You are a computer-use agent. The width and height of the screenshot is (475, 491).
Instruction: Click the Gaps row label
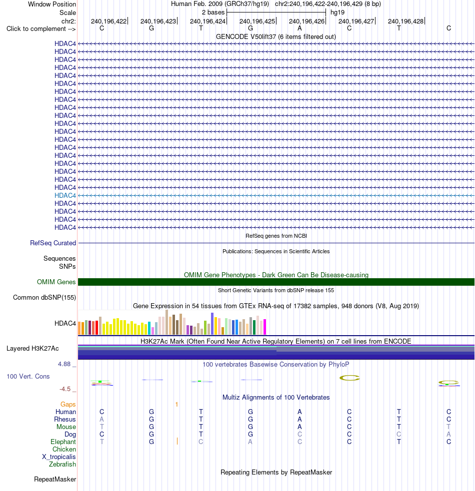point(68,405)
